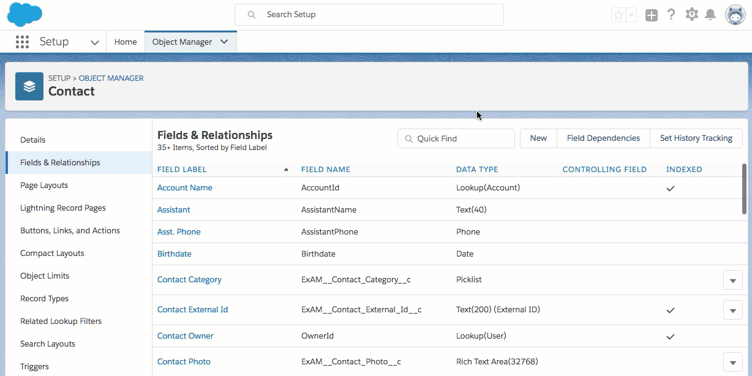
Task: Open the Object Manager tab chevron menu
Action: click(224, 42)
